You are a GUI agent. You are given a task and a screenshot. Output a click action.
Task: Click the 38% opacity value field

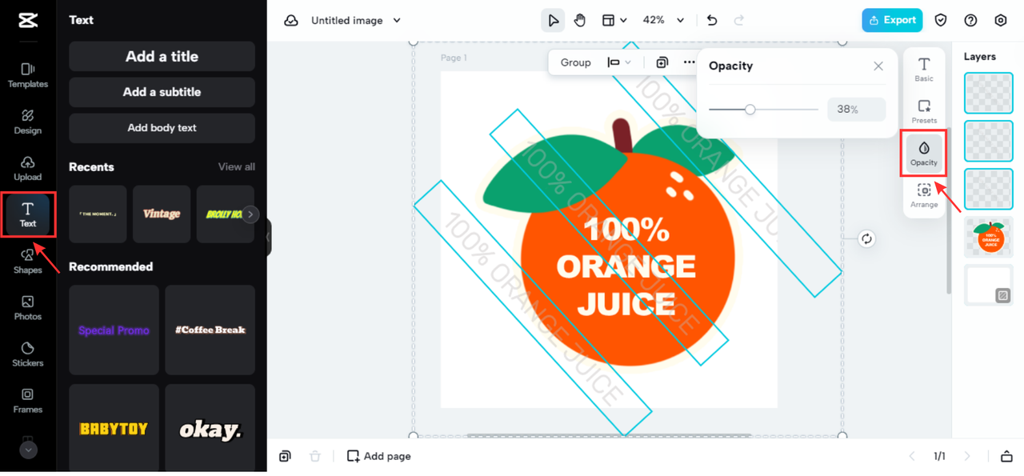[x=856, y=110]
